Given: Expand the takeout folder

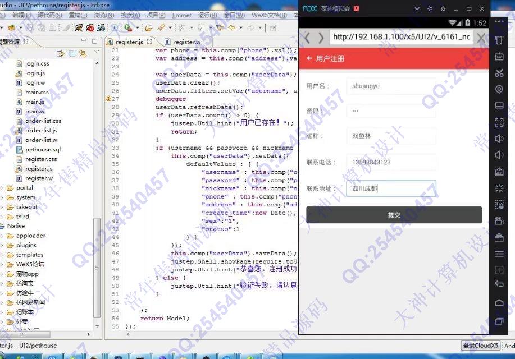Looking at the screenshot, I should 2,207.
